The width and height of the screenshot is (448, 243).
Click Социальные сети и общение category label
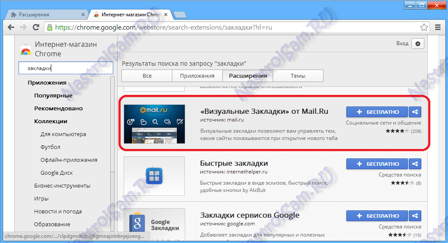[x=383, y=123]
